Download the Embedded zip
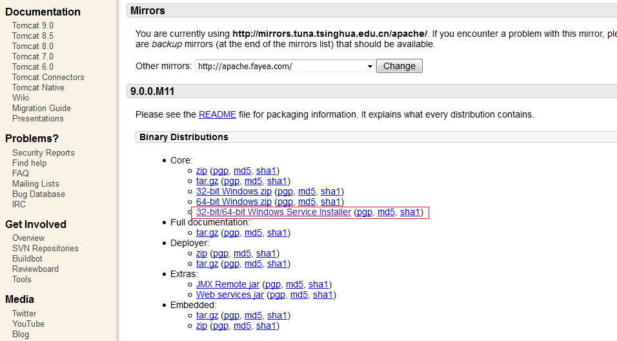617x341 pixels. 201,326
